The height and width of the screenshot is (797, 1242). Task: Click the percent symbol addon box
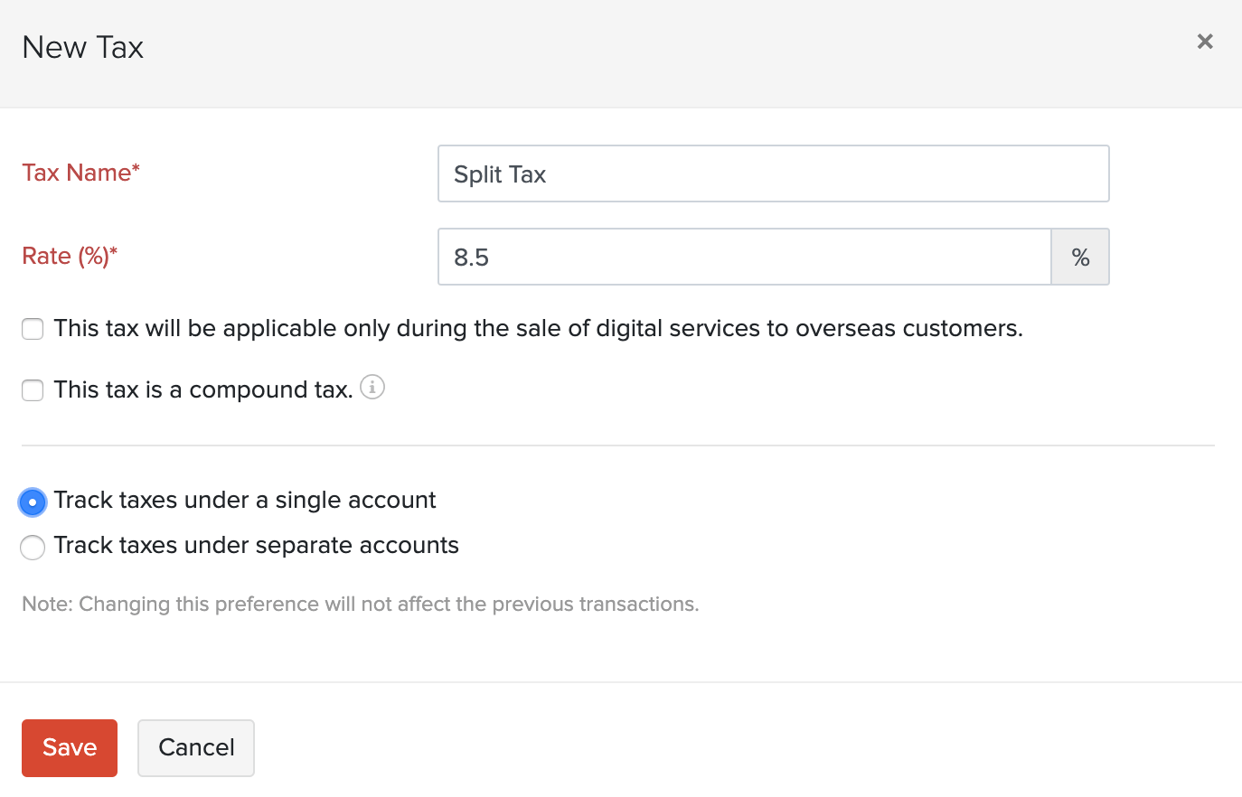1080,258
